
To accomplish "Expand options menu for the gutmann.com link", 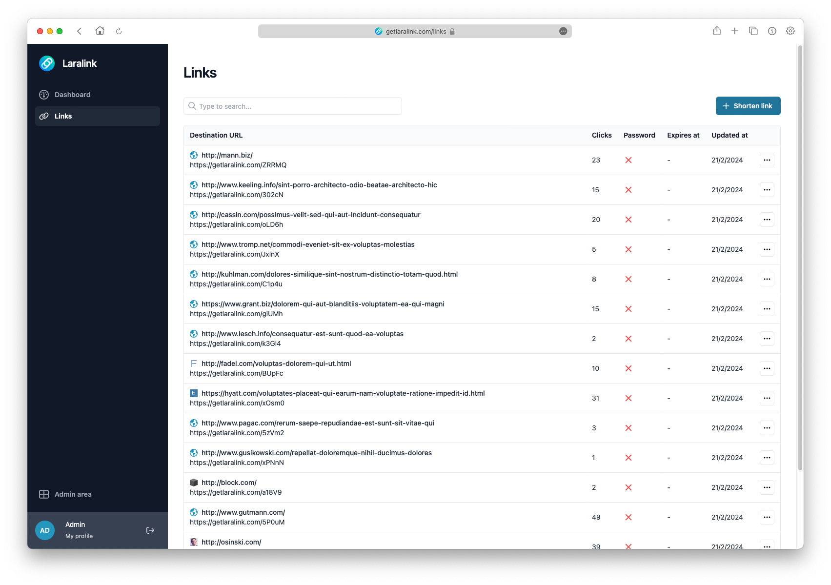I will (x=767, y=517).
